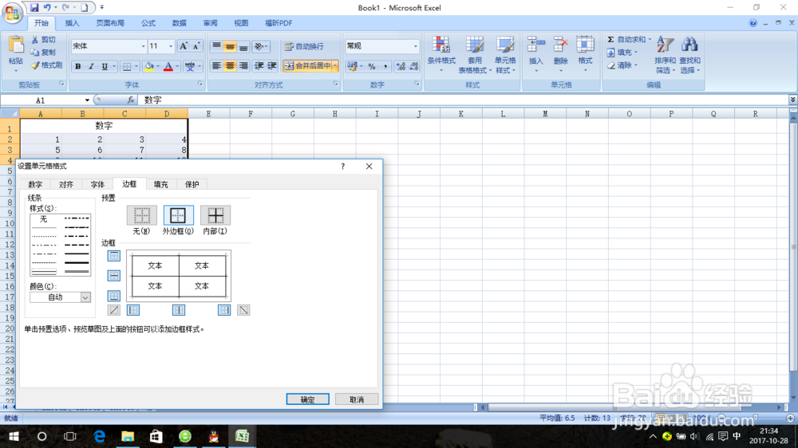Apply the 内部 inside border preset
This screenshot has height=448, width=798.
(x=215, y=215)
